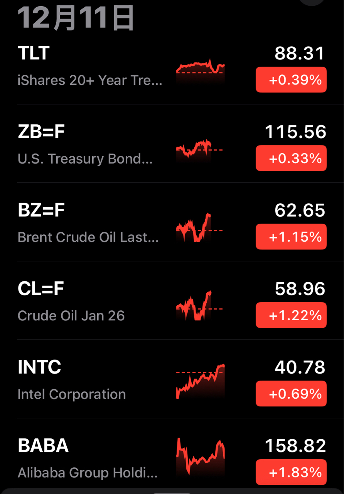Toggle the ZB=F +0.33% badge

click(291, 158)
